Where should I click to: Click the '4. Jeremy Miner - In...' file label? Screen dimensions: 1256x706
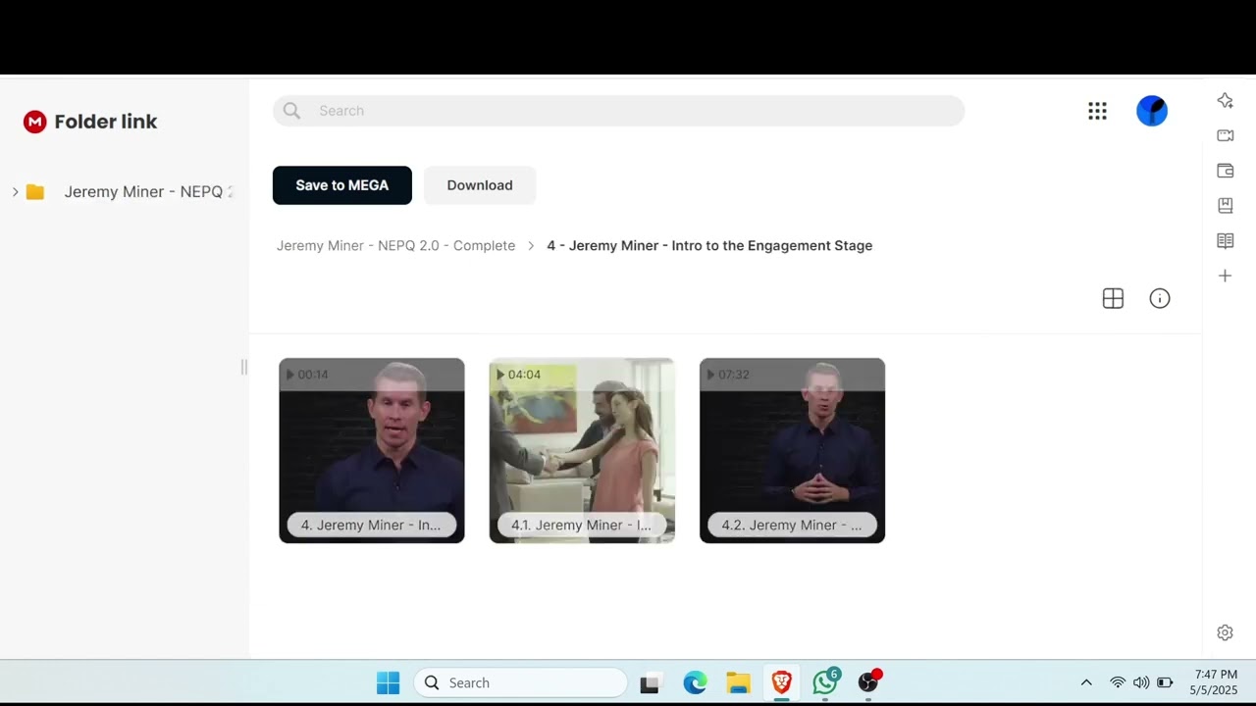371,526
